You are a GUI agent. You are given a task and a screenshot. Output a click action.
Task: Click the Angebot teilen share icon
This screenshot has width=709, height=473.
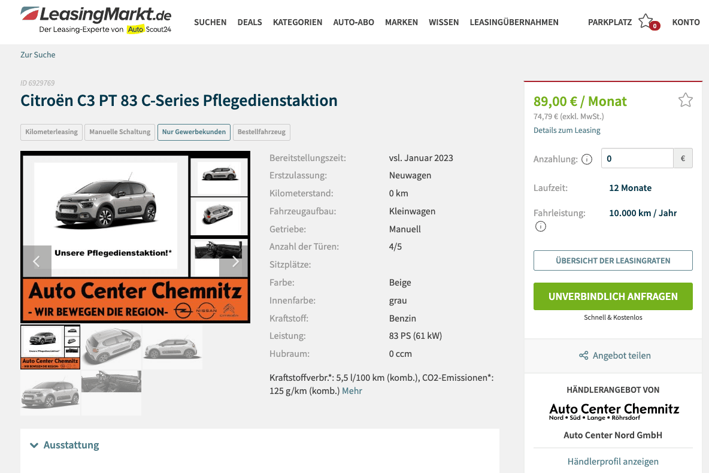[x=584, y=356]
